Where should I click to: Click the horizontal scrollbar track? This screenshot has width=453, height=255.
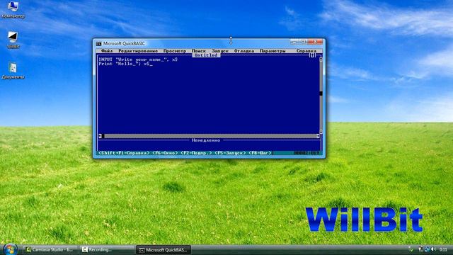[210, 136]
